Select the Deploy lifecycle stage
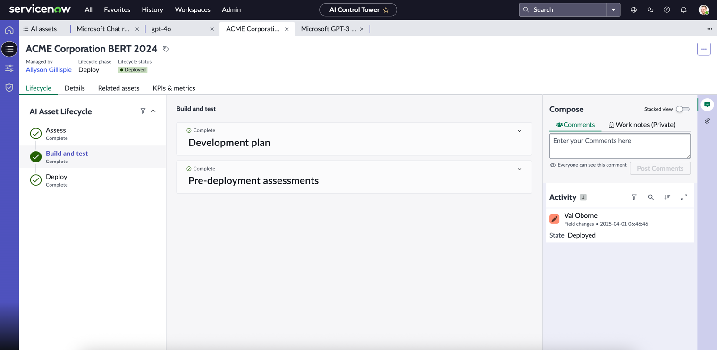Image resolution: width=717 pixels, height=350 pixels. pyautogui.click(x=93, y=180)
